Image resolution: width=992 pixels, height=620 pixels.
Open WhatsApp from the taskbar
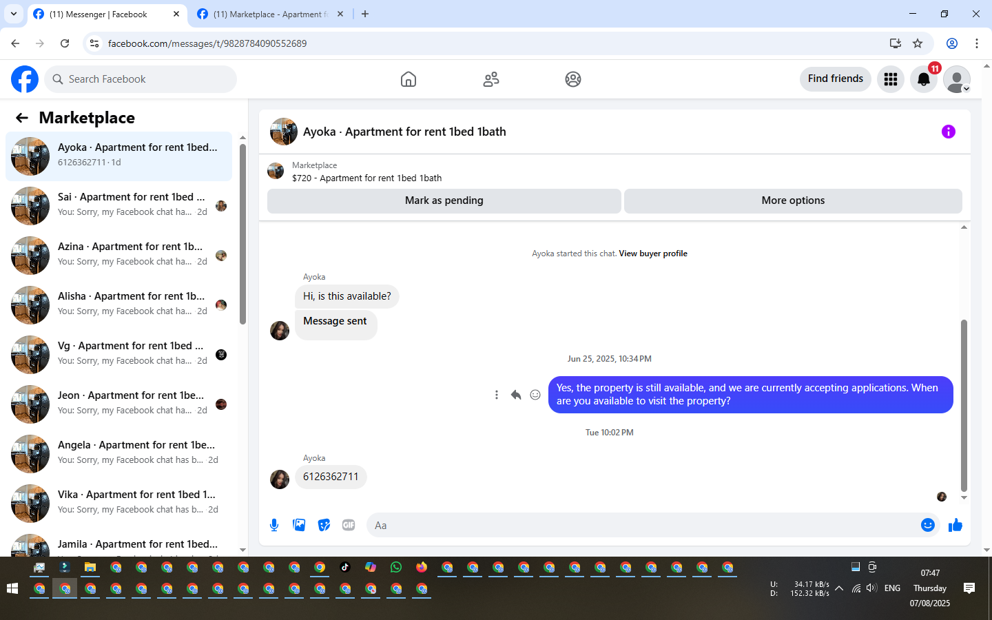click(x=396, y=567)
